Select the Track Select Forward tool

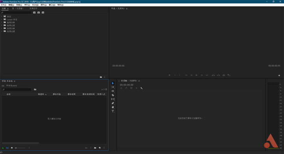113,87
